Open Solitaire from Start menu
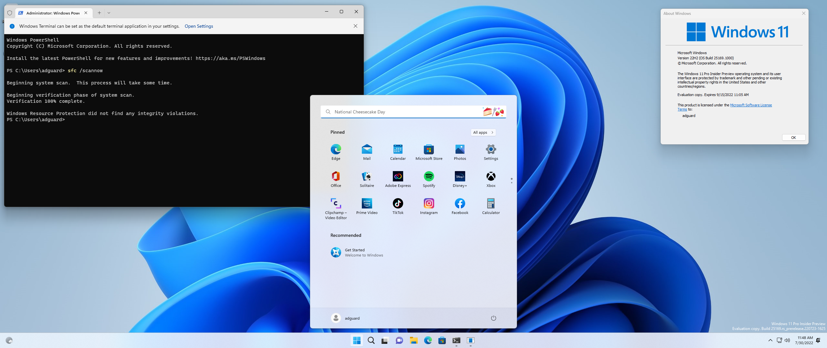 tap(367, 179)
